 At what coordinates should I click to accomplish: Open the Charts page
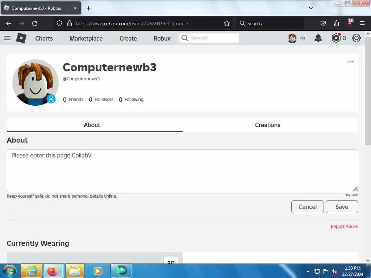click(44, 38)
